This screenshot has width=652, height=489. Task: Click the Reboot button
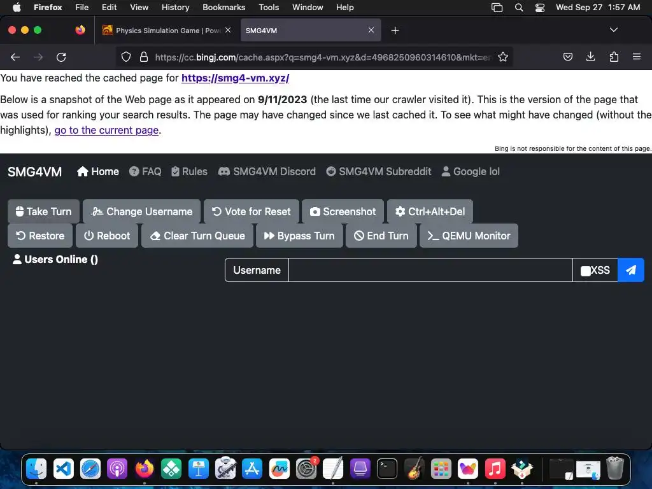107,236
